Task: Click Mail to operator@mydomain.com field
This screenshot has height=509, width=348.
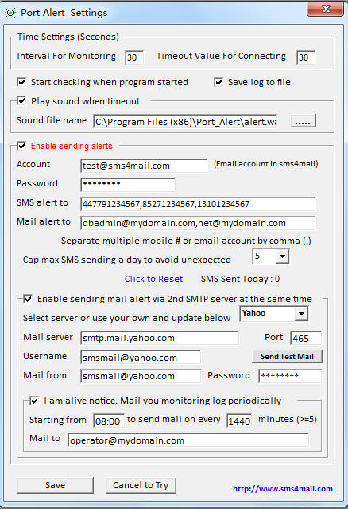Action: 188,440
